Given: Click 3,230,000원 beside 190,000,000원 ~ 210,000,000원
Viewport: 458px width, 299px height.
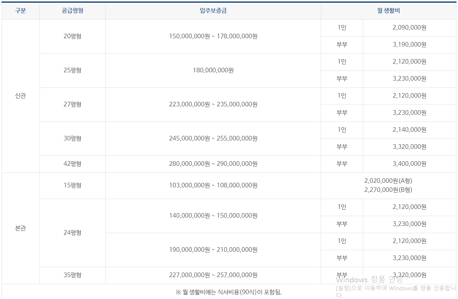Looking at the screenshot, I should point(409,258).
